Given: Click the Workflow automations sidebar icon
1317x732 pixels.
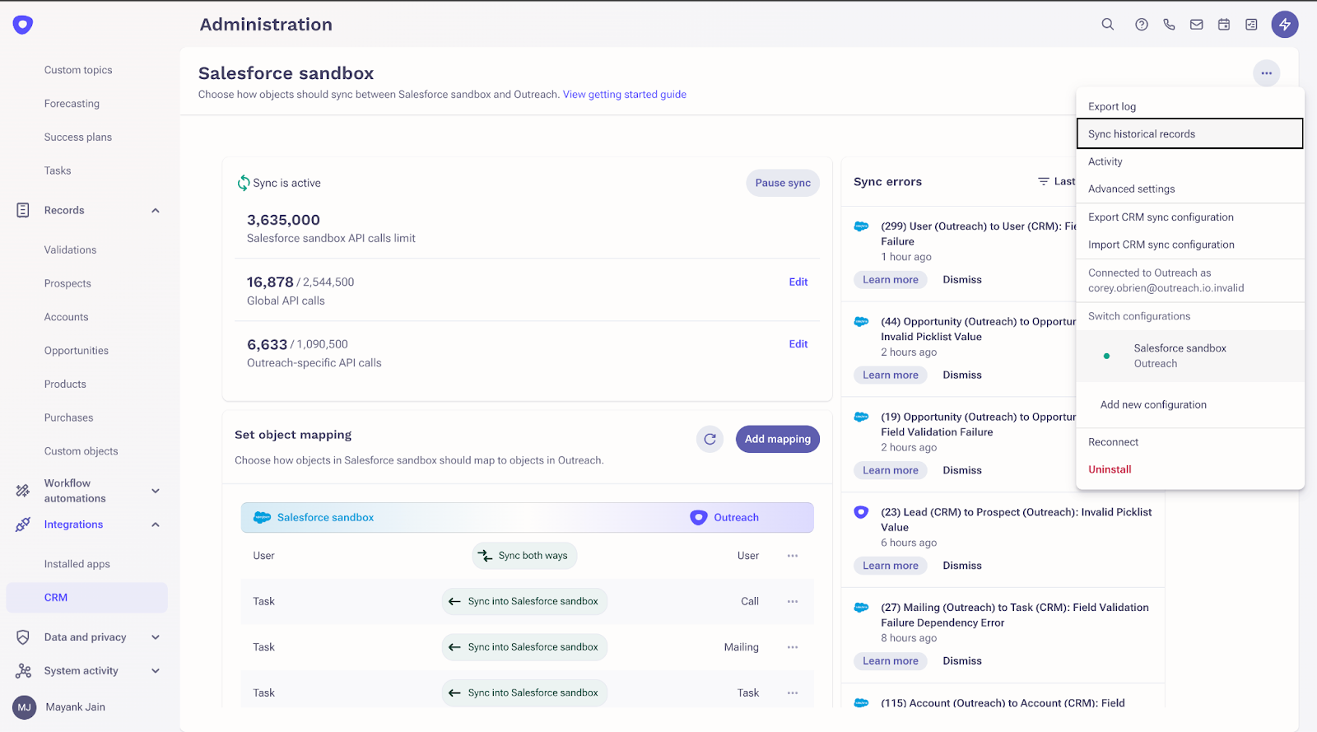Looking at the screenshot, I should (23, 491).
